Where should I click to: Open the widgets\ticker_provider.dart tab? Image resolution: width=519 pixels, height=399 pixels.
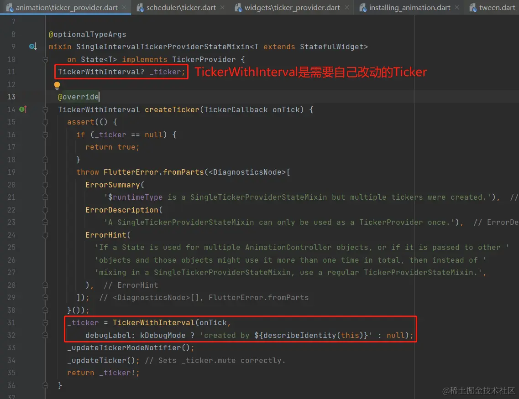[292, 7]
